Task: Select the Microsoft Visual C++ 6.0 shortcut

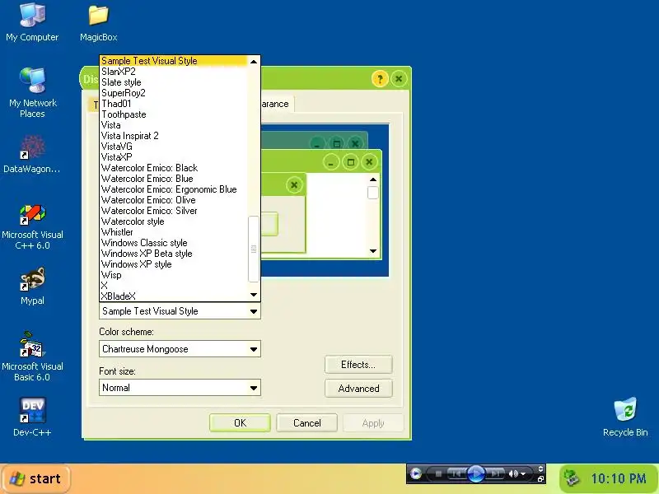Action: (32, 227)
